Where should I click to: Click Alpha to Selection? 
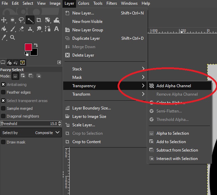coord(179,133)
